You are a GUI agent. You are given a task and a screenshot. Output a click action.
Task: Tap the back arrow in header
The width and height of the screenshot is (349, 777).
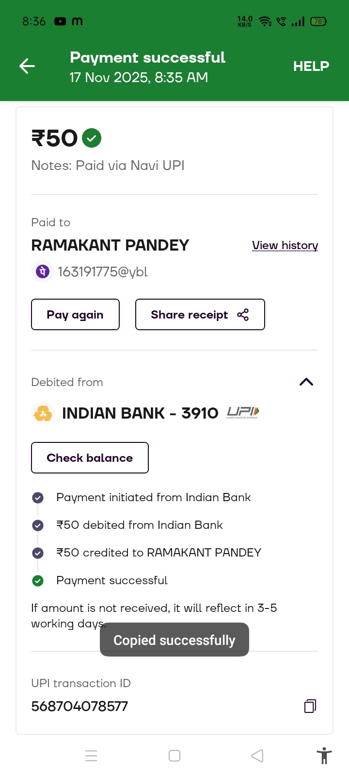27,66
